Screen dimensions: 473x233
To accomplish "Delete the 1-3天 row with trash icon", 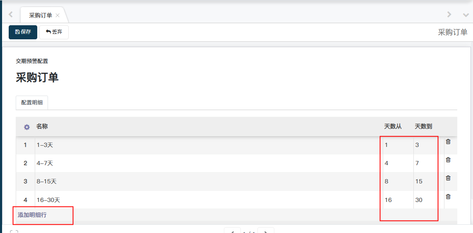I will pos(448,142).
